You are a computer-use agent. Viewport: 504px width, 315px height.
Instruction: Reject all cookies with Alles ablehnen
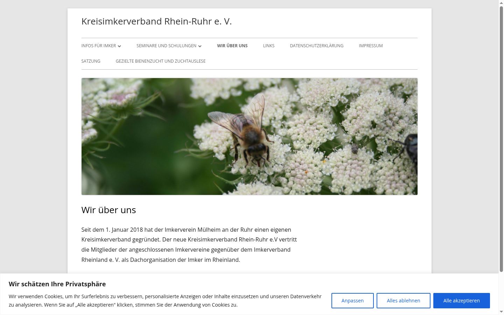click(404, 301)
